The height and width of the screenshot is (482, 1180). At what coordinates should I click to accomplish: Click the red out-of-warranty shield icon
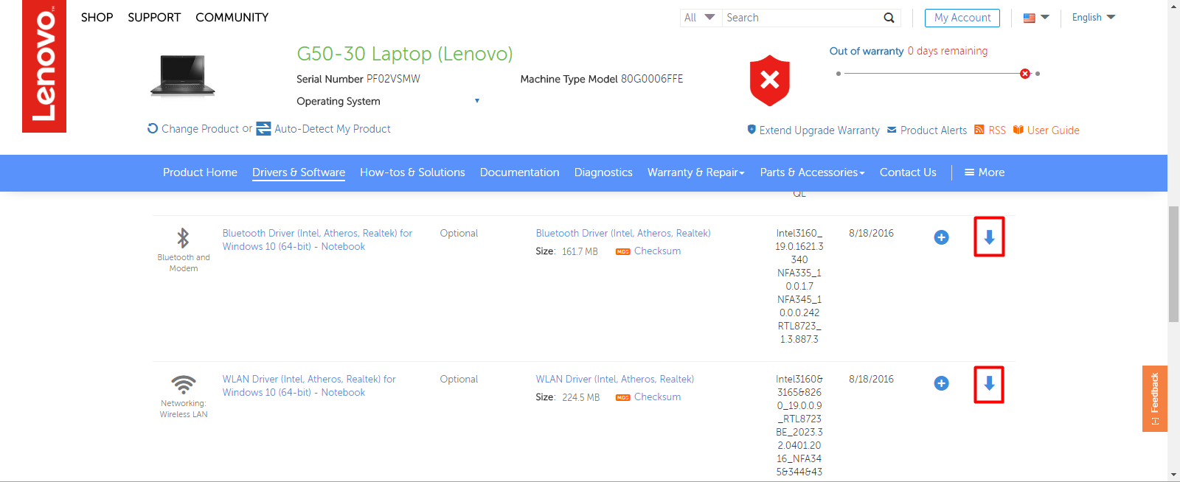click(x=769, y=80)
